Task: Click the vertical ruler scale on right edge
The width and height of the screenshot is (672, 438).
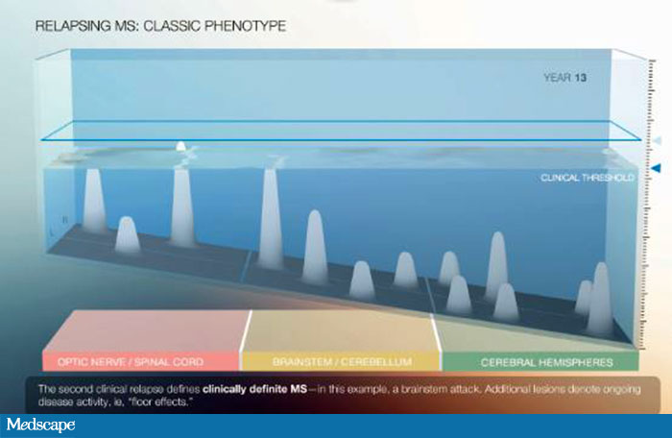Action: tap(643, 211)
